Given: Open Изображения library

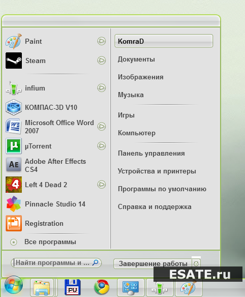Looking at the screenshot, I should (140, 77).
